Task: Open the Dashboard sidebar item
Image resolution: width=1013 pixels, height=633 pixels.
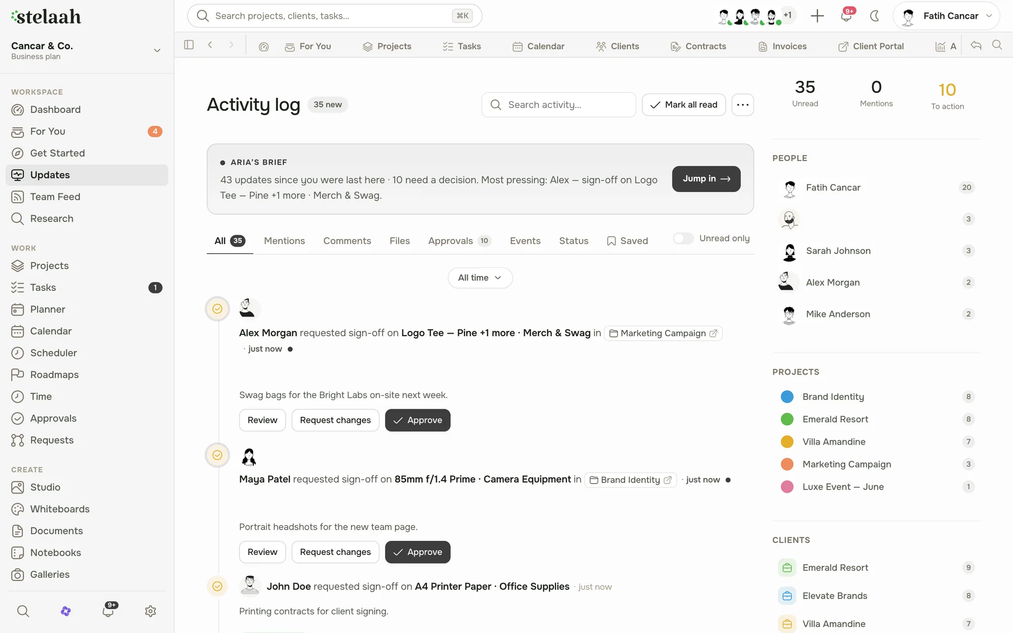Action: point(87,109)
